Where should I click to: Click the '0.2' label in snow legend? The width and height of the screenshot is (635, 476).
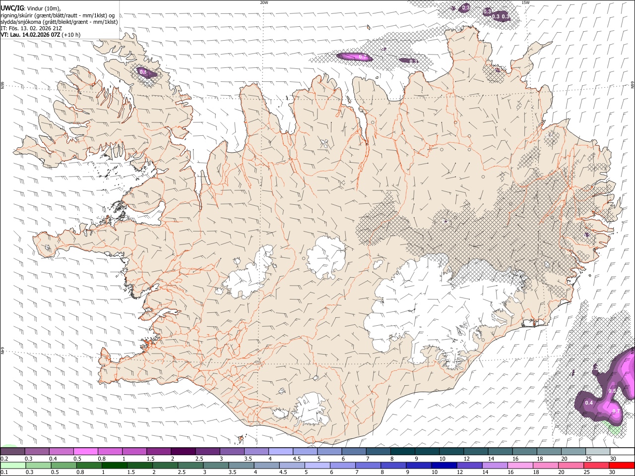point(3,459)
